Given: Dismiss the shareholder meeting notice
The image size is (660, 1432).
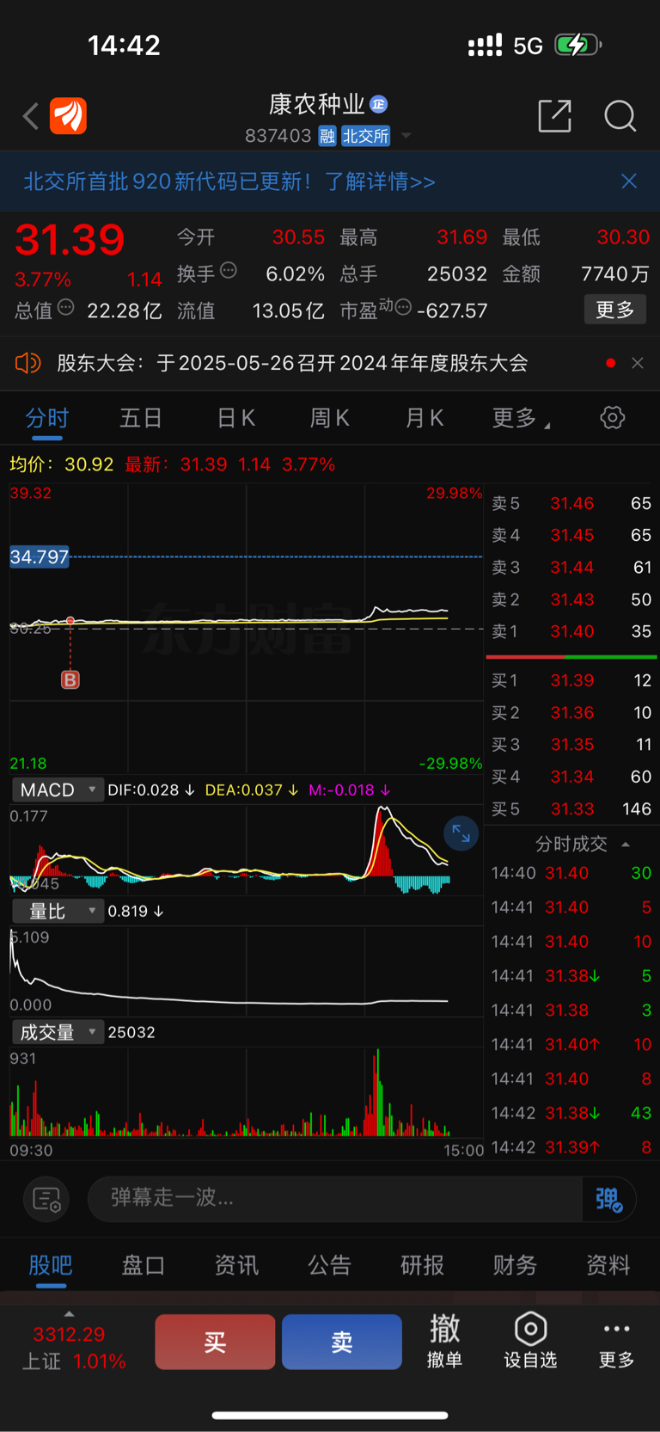Looking at the screenshot, I should point(638,363).
